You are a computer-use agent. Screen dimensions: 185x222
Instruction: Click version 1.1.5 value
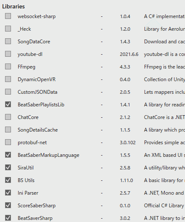[x=125, y=130]
